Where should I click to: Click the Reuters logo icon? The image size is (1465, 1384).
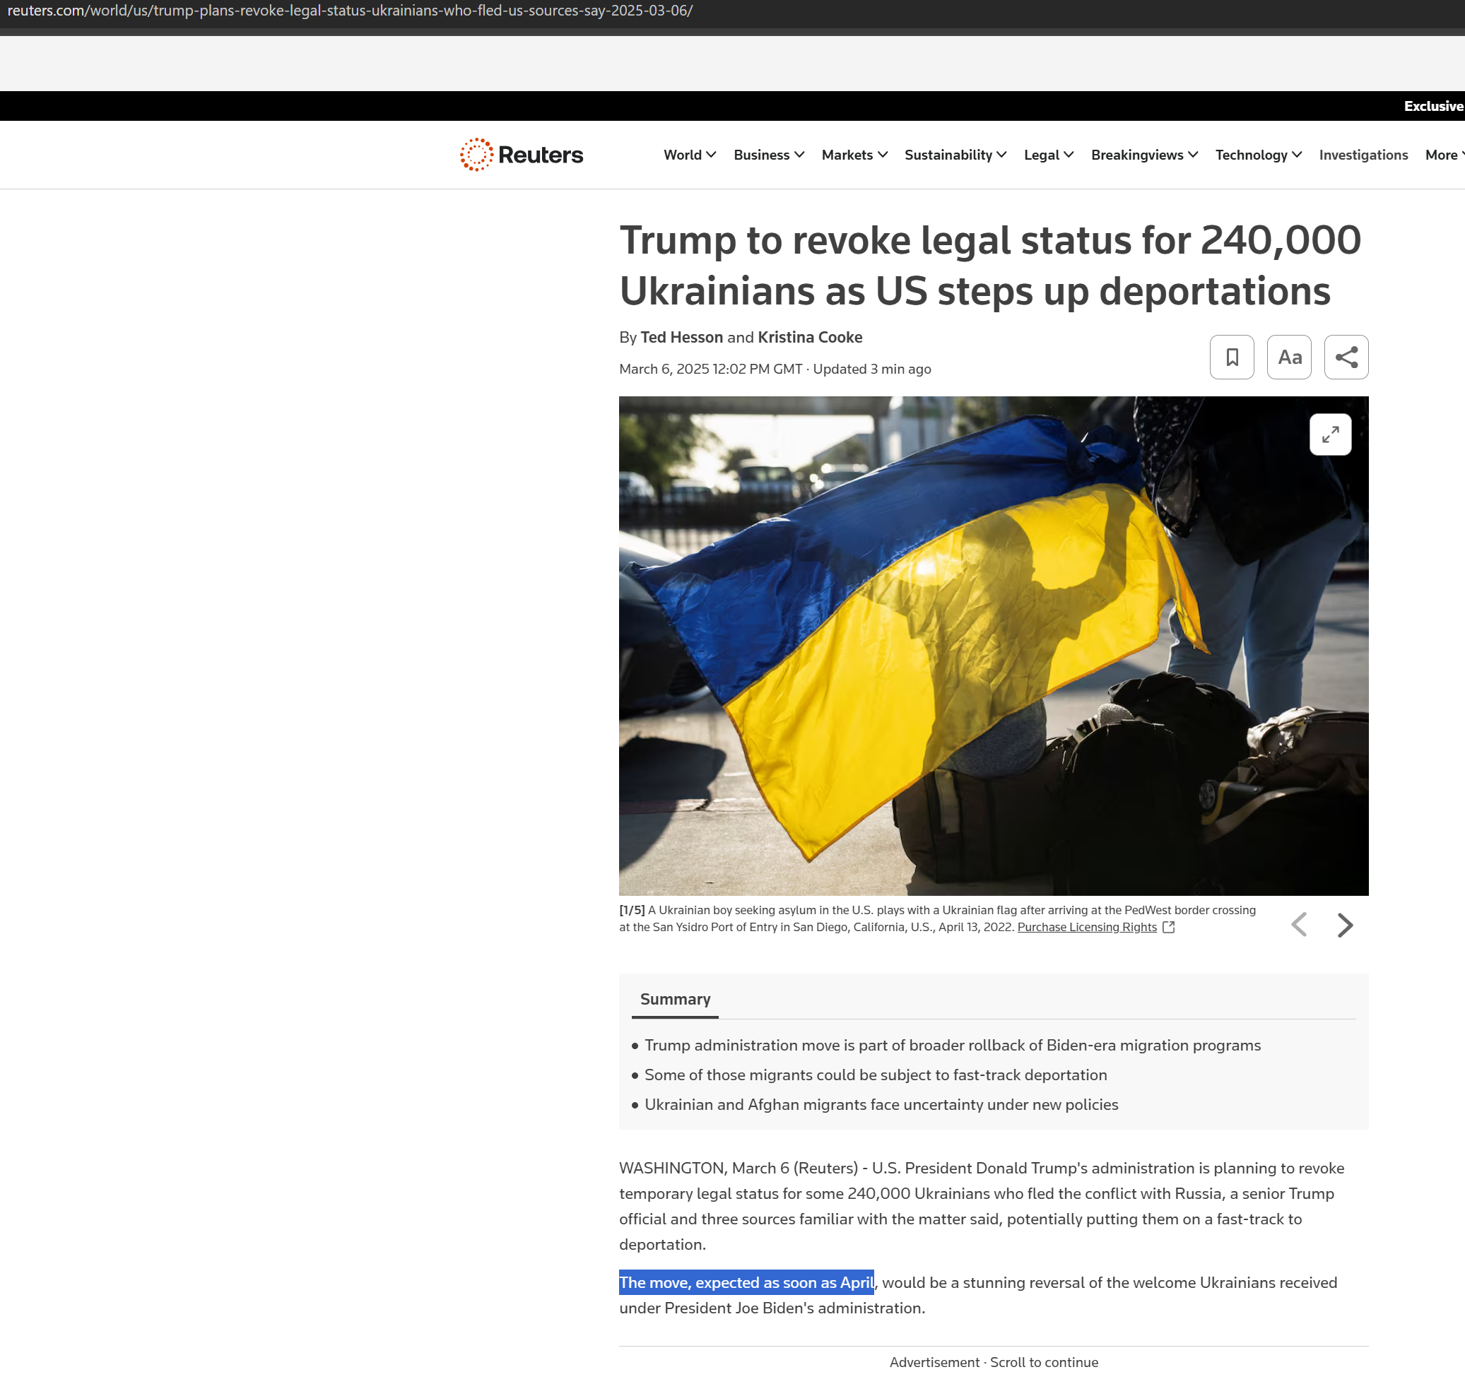point(477,155)
